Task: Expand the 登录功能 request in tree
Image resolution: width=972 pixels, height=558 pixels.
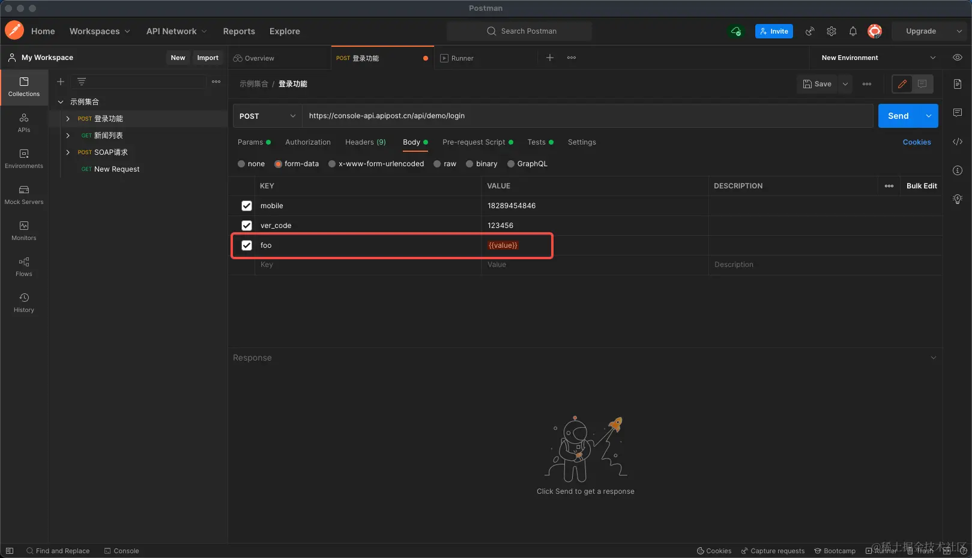Action: (x=68, y=119)
